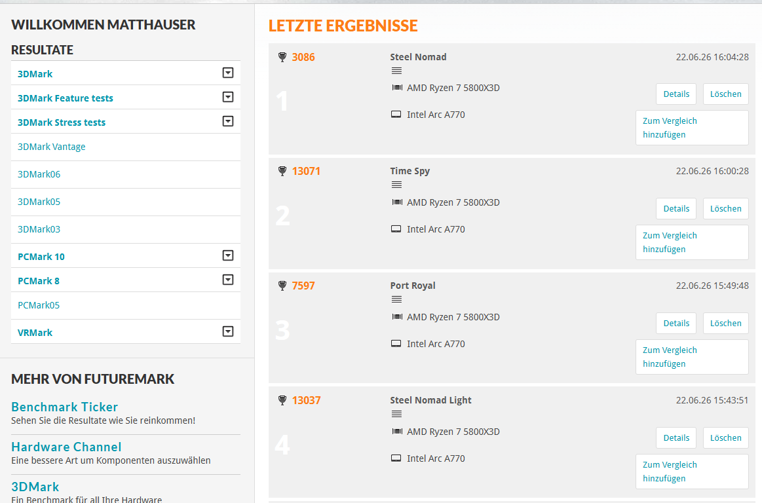
Task: Delete the Port Royal result with Löschen
Action: [x=725, y=323]
